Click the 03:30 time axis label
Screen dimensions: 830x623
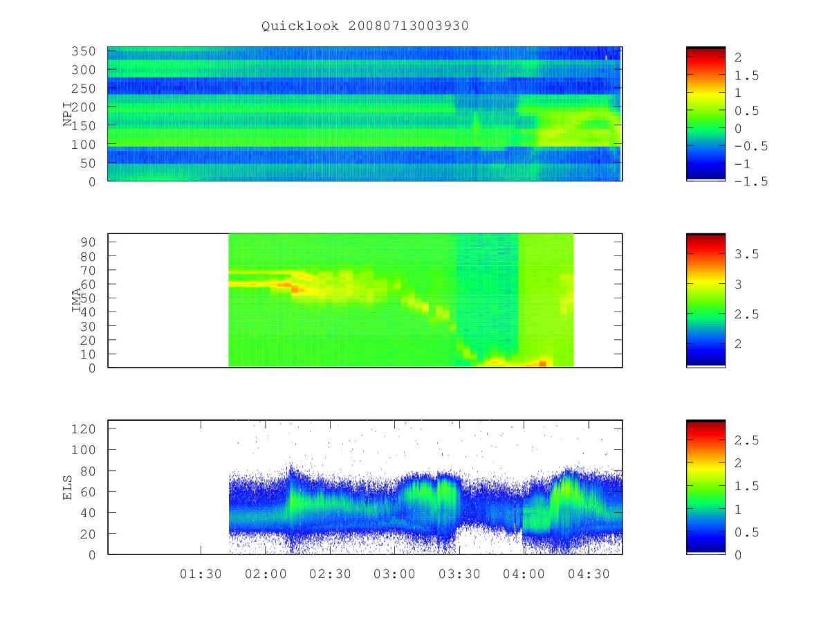[x=459, y=574]
